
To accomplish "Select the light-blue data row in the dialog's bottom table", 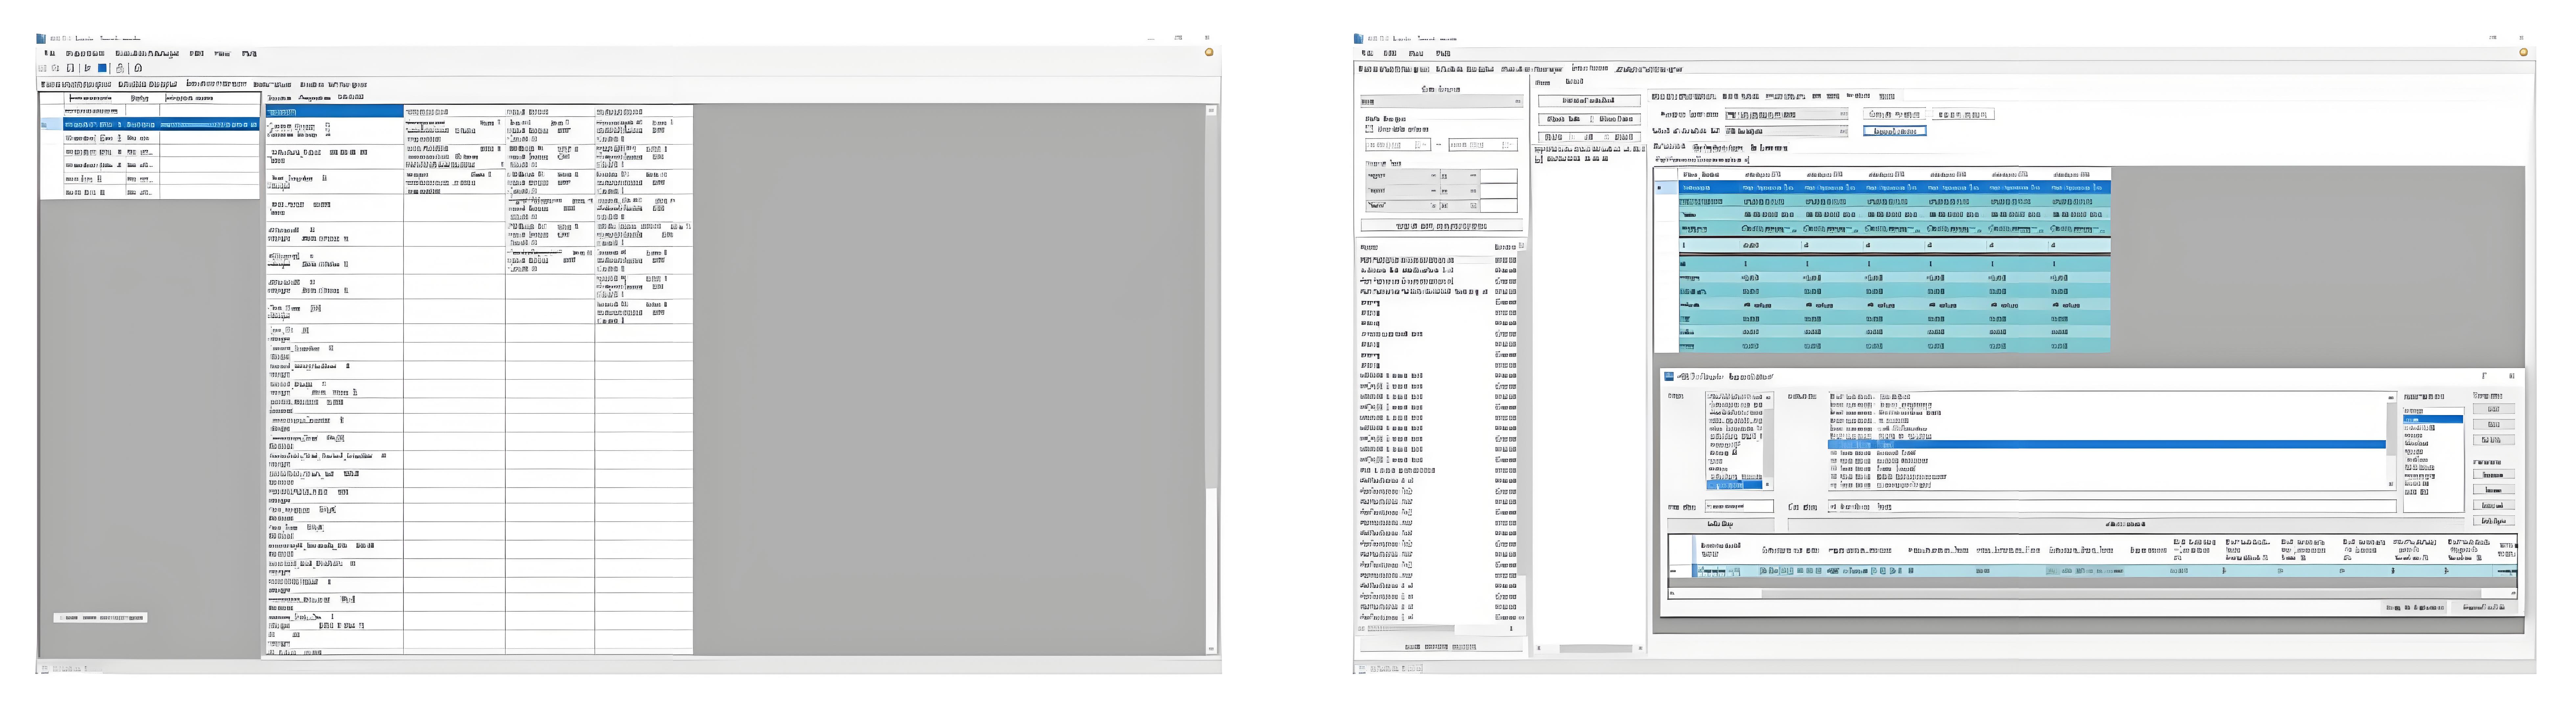I will [2105, 571].
